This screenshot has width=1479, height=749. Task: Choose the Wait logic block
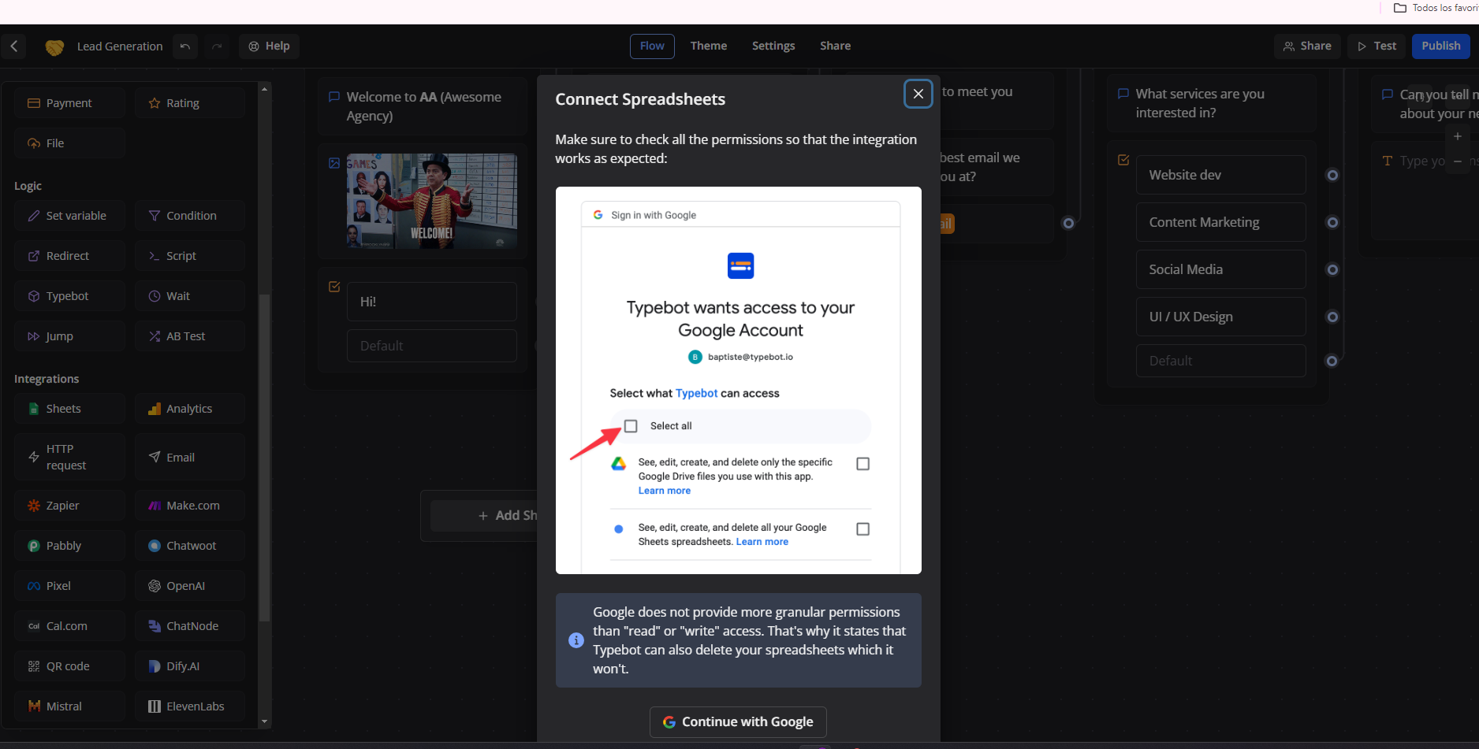[189, 296]
